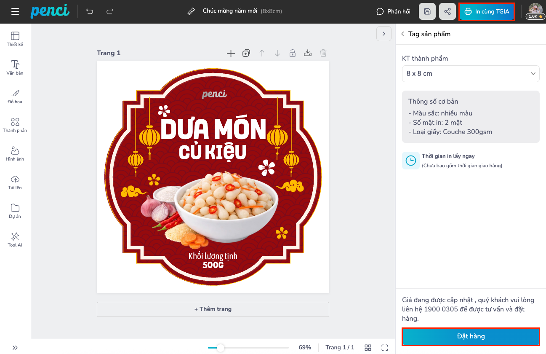Add a new page with plus icon
The width and height of the screenshot is (546, 354).
pos(231,53)
